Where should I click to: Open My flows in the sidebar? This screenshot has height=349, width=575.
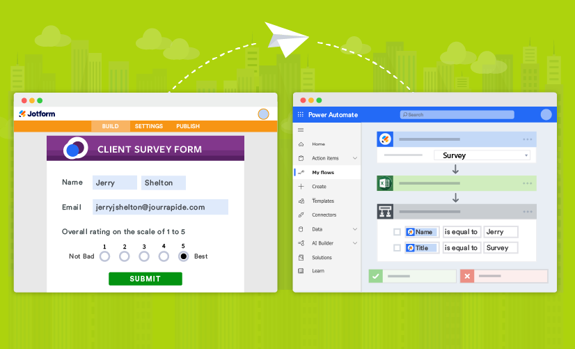(327, 172)
